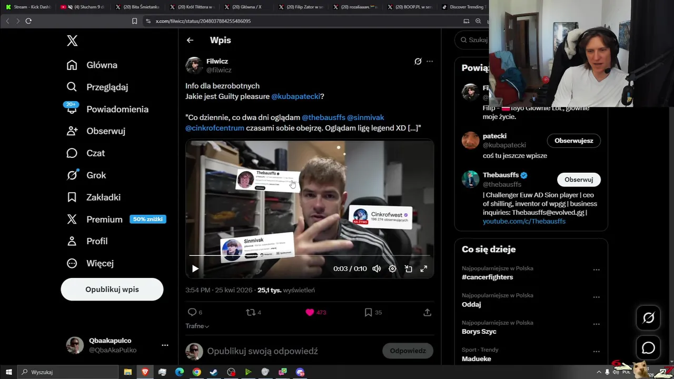Open the Trafne sort dropdown
The width and height of the screenshot is (674, 379).
197,326
